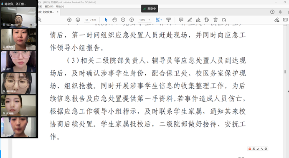Open the 帮助(H) menu
This screenshot has width=289, height=158.
[x=60, y=6]
